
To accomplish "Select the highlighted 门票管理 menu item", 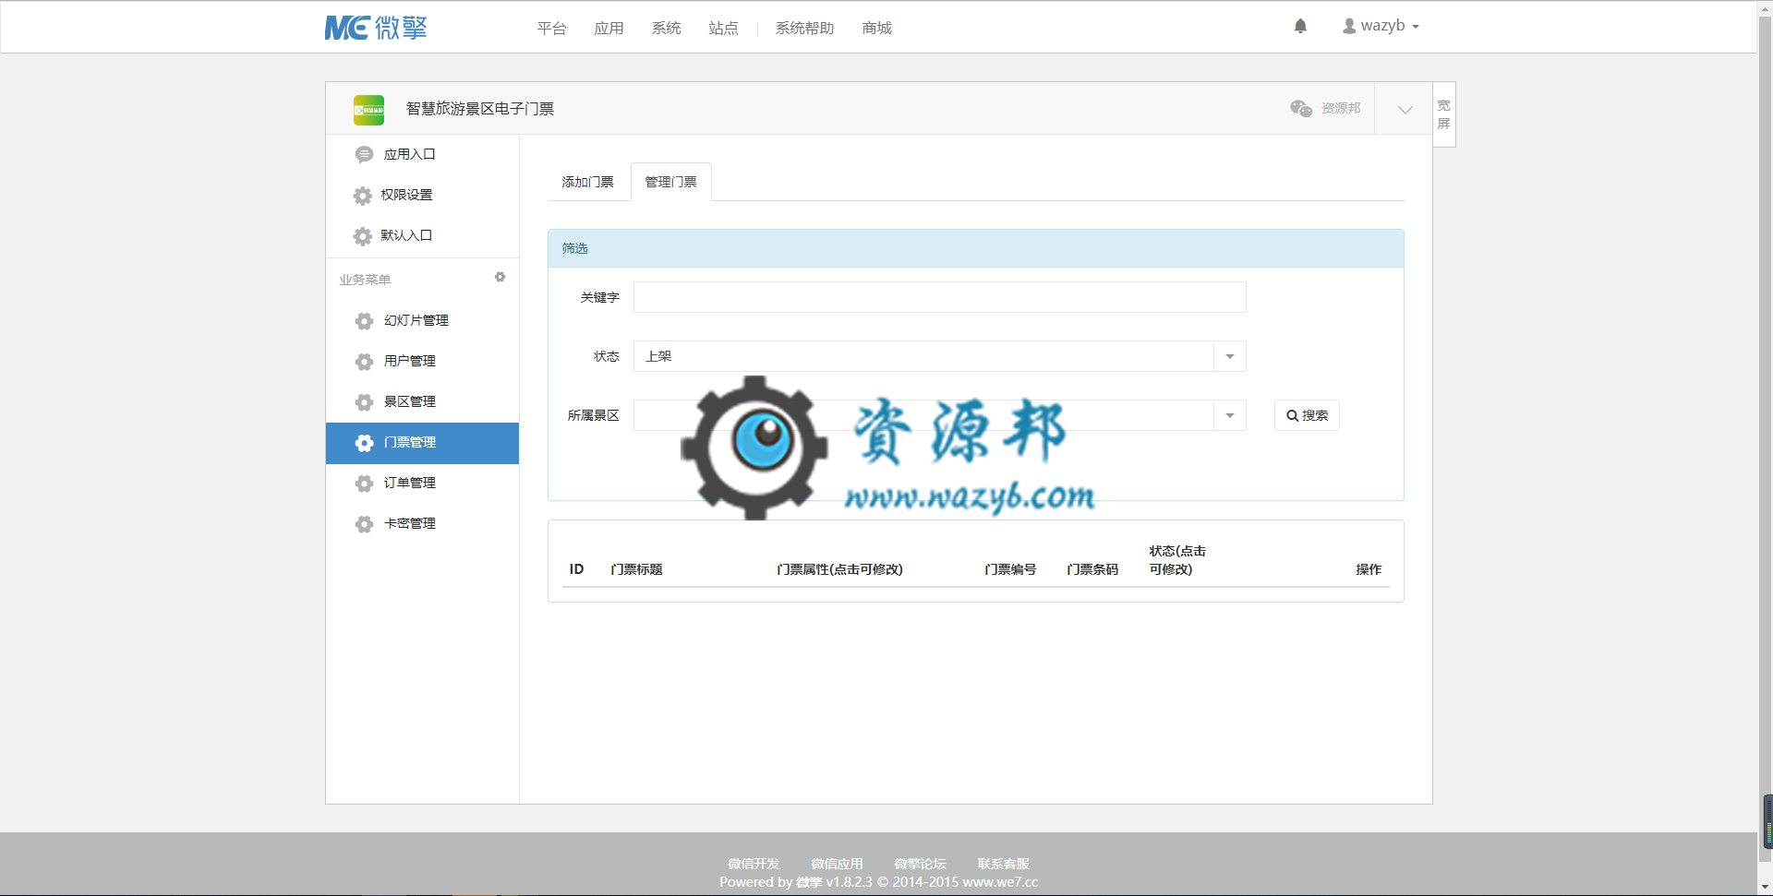I will click(422, 443).
